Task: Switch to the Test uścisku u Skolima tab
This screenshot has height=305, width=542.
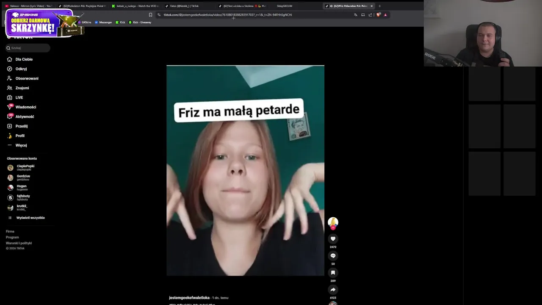Action: coord(242,6)
